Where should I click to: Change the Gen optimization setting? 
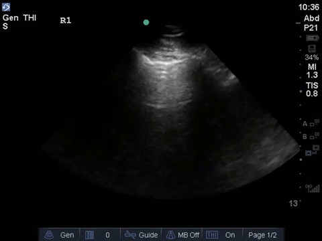(x=59, y=235)
